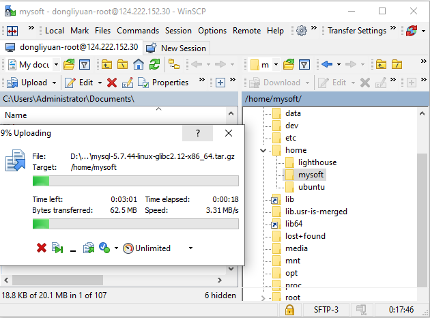
Task: Open the remote back history dropdown arrow
Action: [x=339, y=65]
